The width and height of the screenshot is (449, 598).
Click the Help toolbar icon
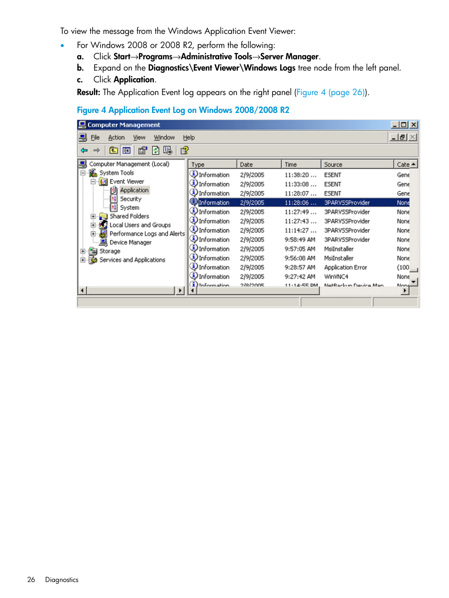[184, 151]
